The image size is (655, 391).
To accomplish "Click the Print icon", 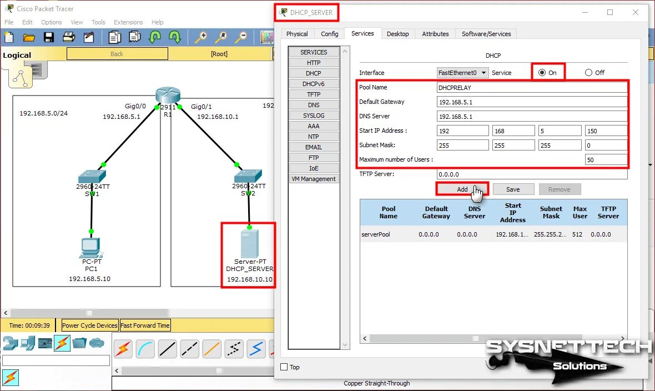I will (68, 38).
